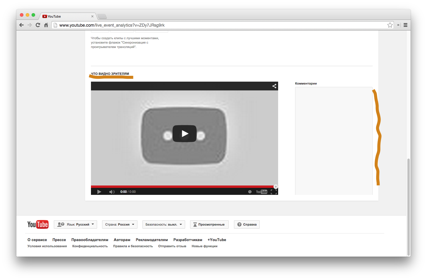Viewport: 427px width, 280px height.
Task: Click the YouTube logo in the player bar
Action: [261, 192]
